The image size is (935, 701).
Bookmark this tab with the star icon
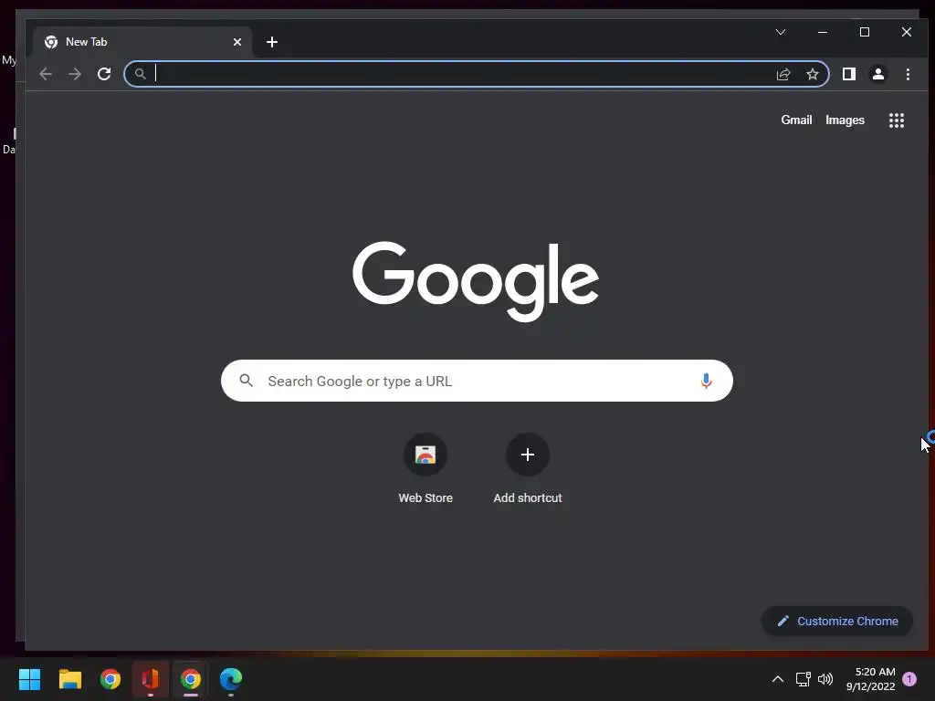[812, 74]
